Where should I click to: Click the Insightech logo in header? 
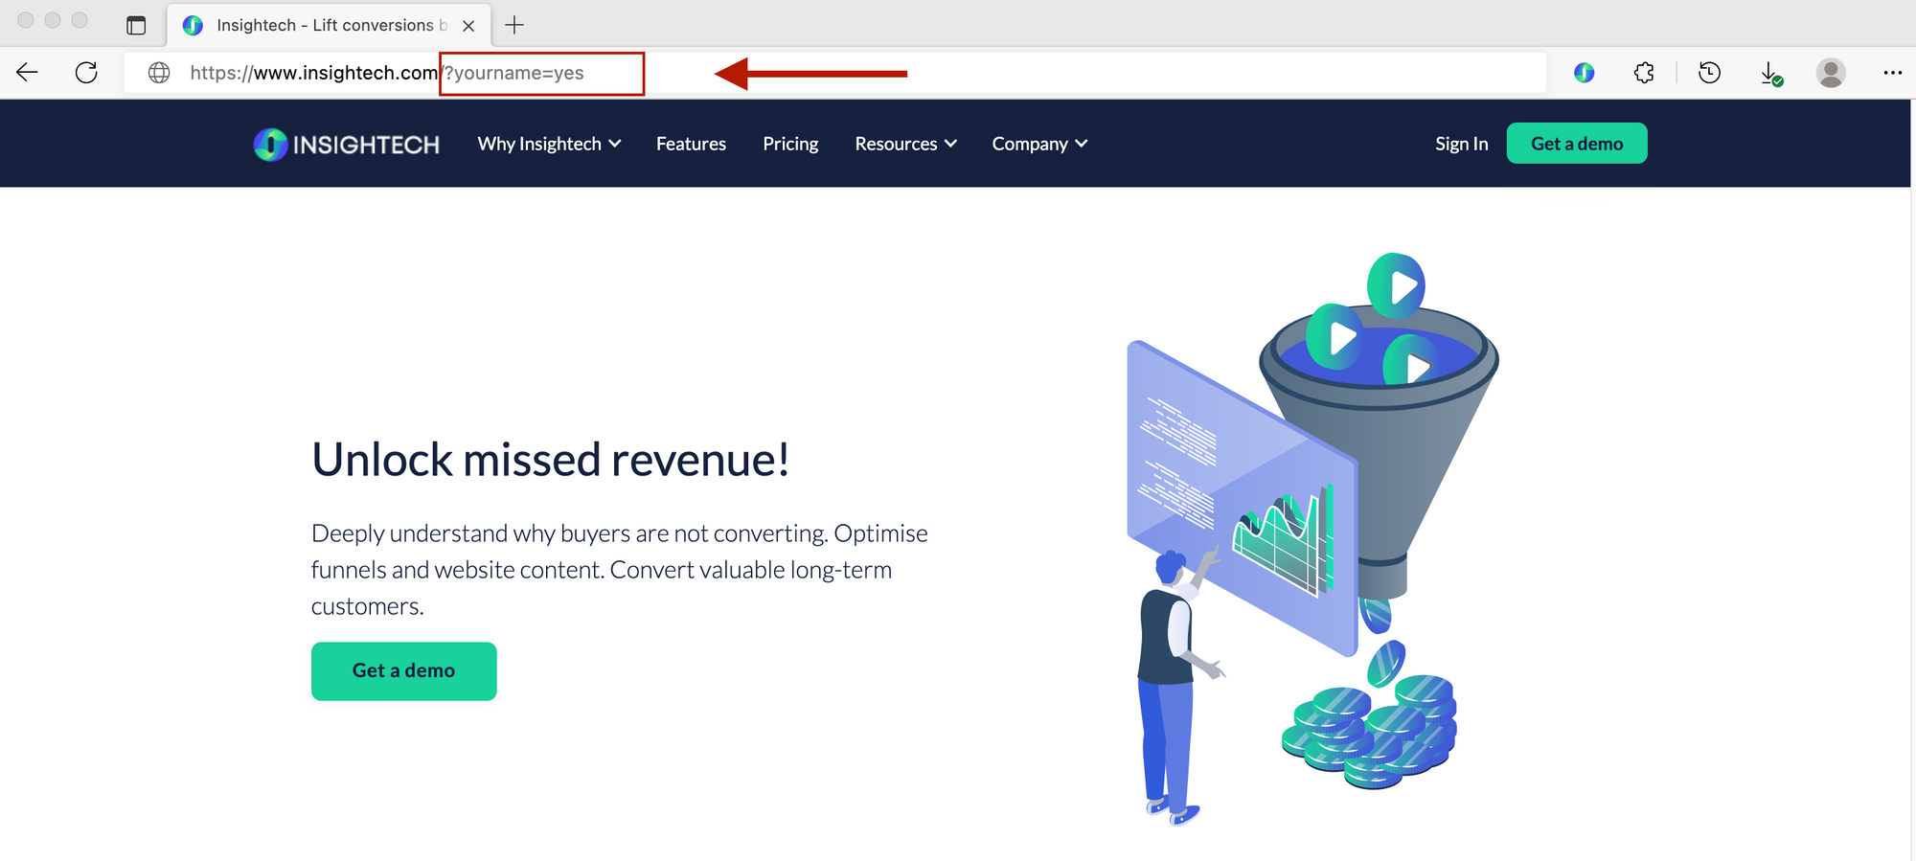(x=347, y=145)
